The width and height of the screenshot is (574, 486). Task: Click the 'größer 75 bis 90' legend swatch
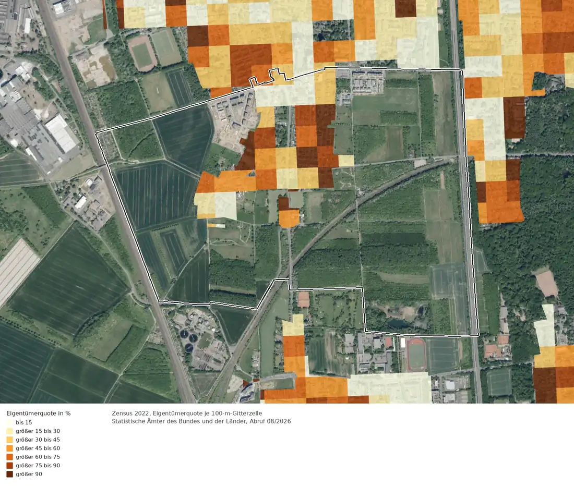[x=9, y=466]
